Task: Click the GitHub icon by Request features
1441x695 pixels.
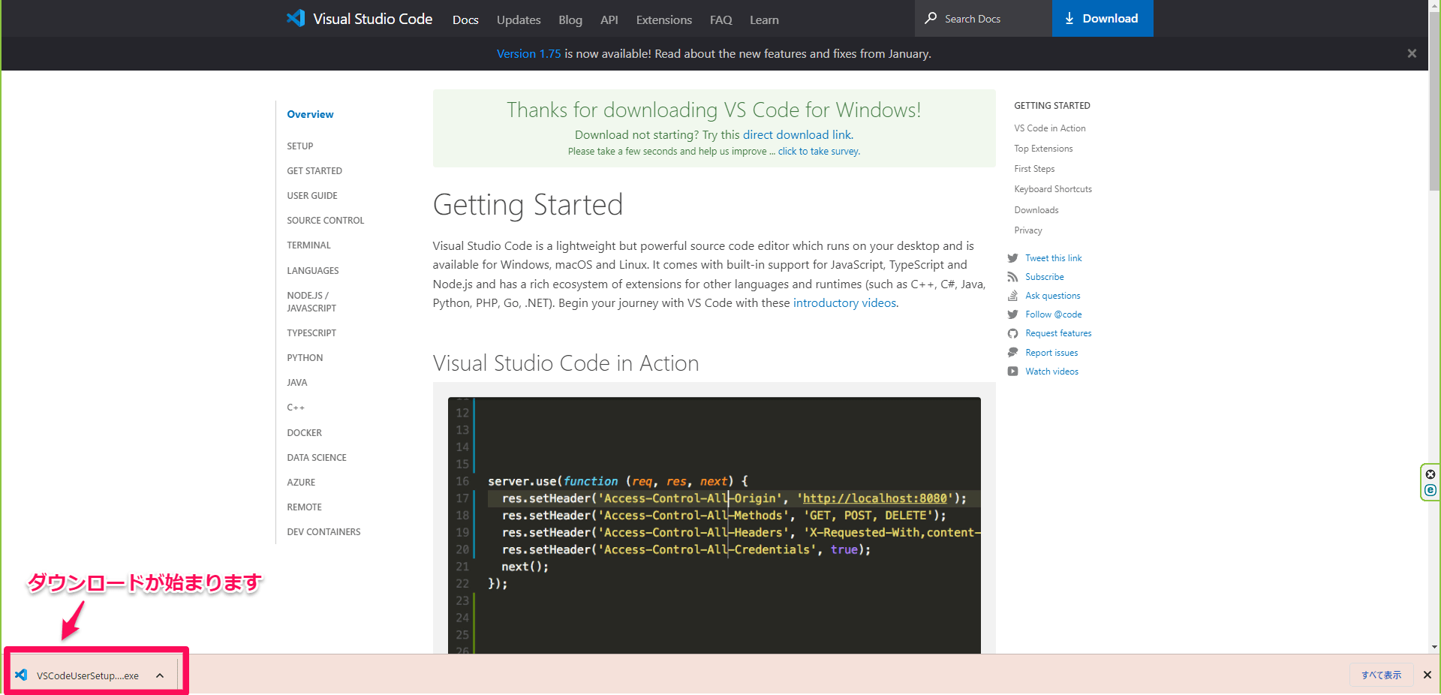Action: 1012,333
